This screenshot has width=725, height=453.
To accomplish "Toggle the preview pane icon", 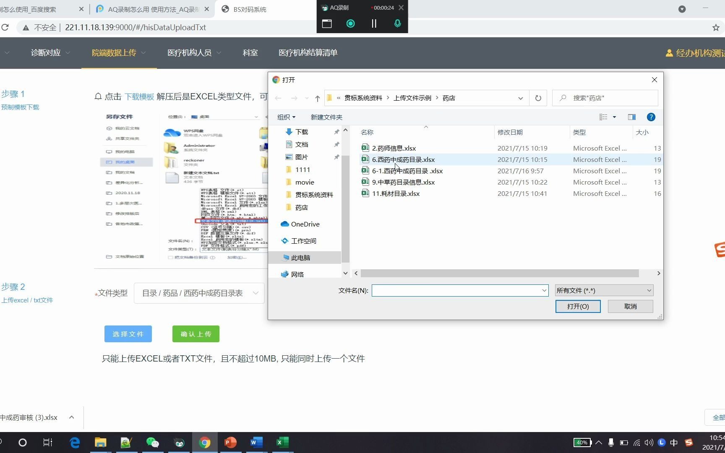I will click(x=631, y=117).
